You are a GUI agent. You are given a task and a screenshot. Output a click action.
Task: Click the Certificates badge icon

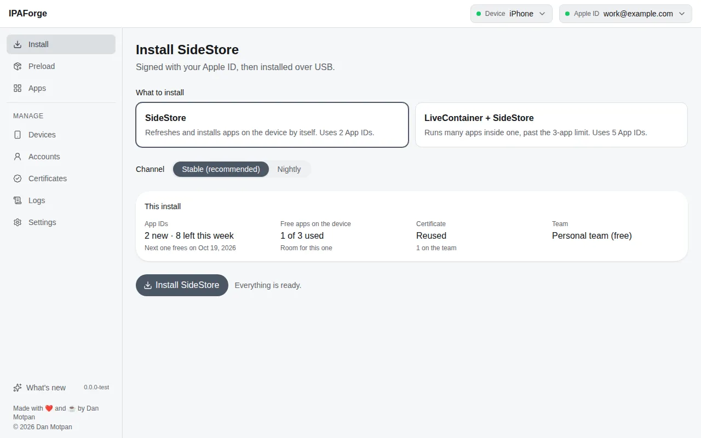point(18,178)
